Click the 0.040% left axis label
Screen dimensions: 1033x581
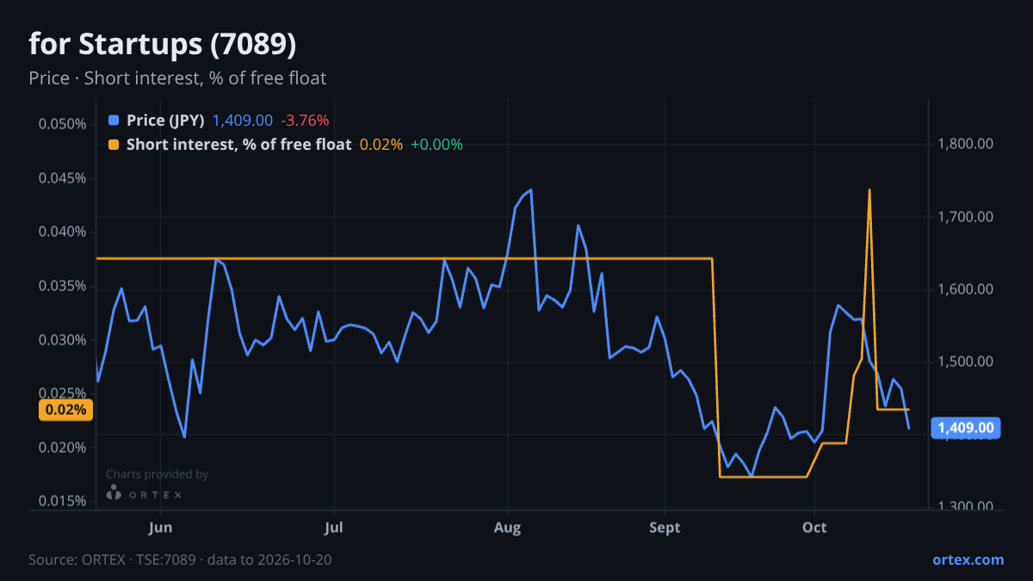[63, 232]
